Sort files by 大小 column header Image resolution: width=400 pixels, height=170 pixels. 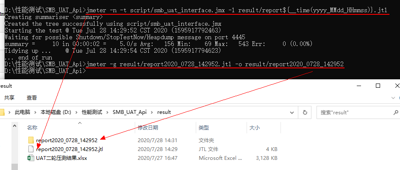pyautogui.click(x=255, y=127)
